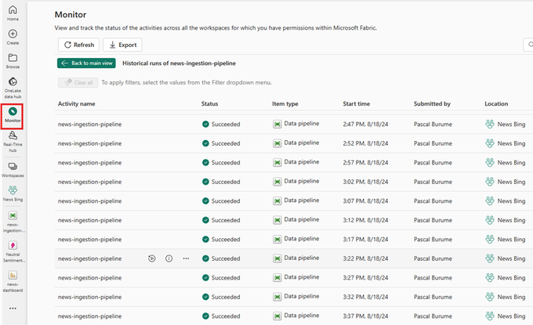533x325 pixels.
Task: Click the Export button
Action: pos(122,45)
